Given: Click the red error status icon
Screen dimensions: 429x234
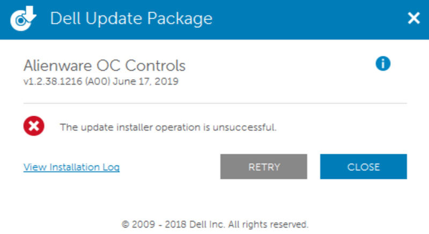Looking at the screenshot, I should (x=34, y=127).
